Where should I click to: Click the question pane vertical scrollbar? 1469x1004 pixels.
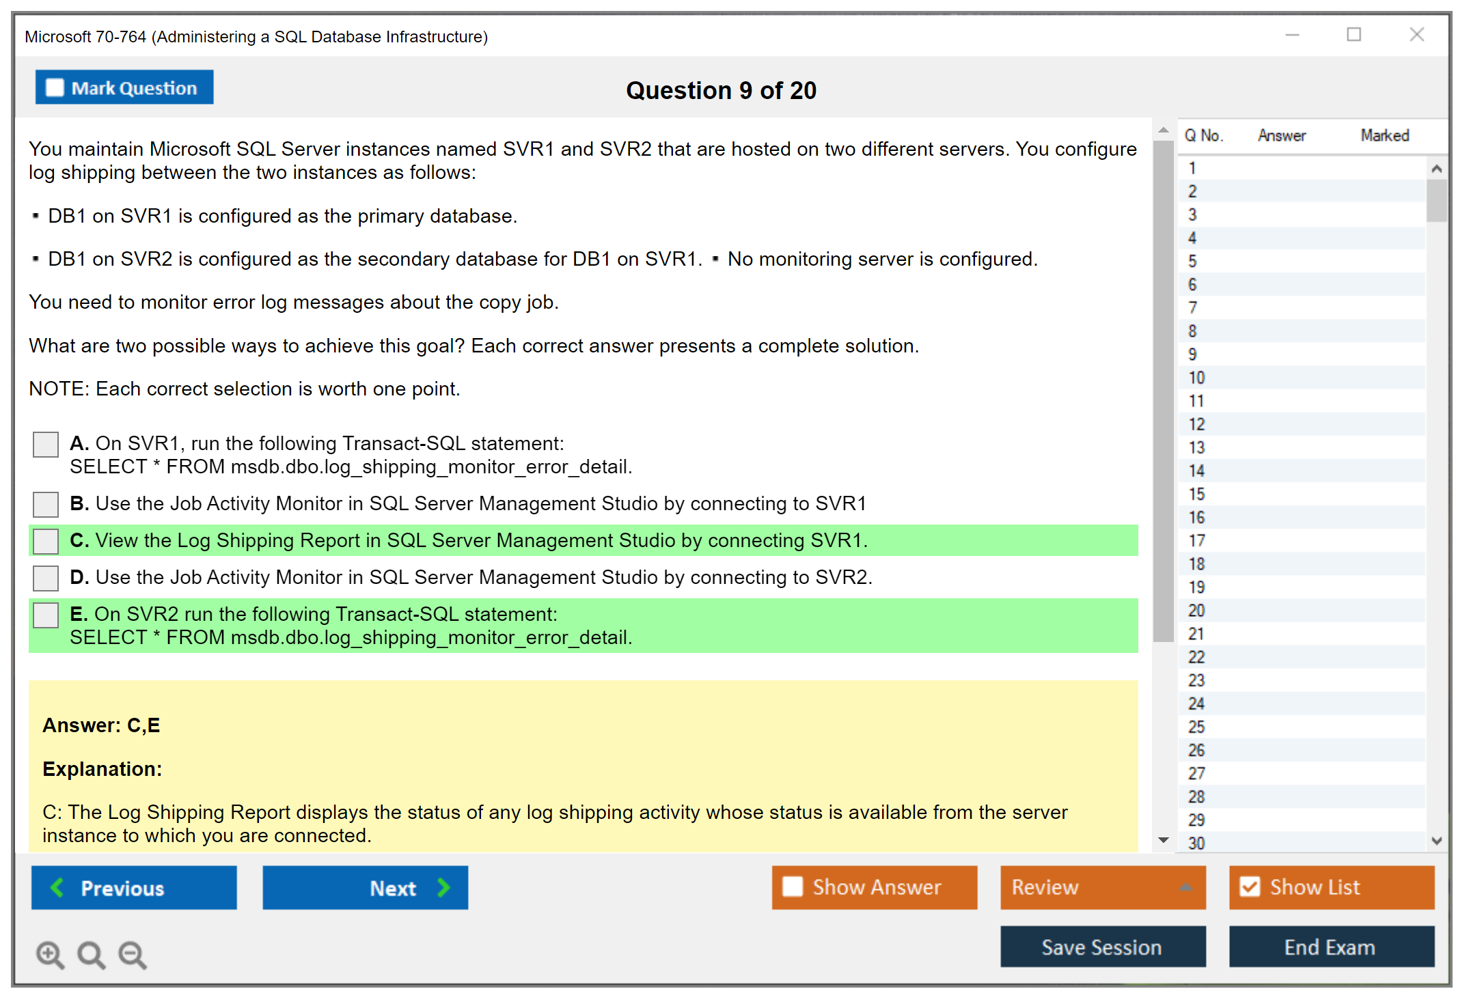[x=1163, y=389]
